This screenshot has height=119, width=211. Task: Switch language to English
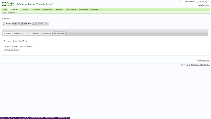[x=202, y=2]
